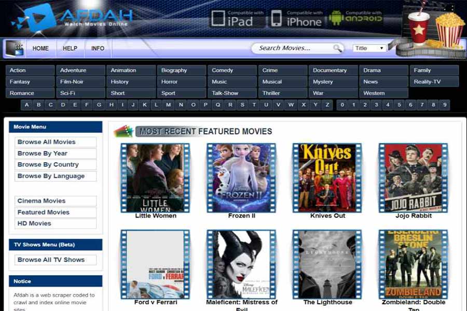Open the Crime genre
This screenshot has width=467, height=311.
283,70
